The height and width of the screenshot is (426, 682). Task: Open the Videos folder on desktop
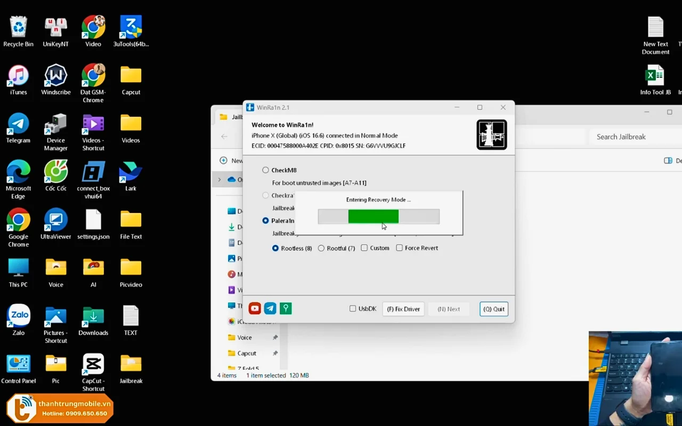(131, 128)
